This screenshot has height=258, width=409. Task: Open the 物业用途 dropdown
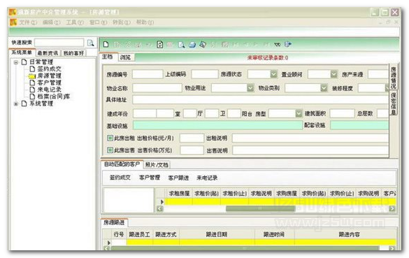click(x=250, y=88)
